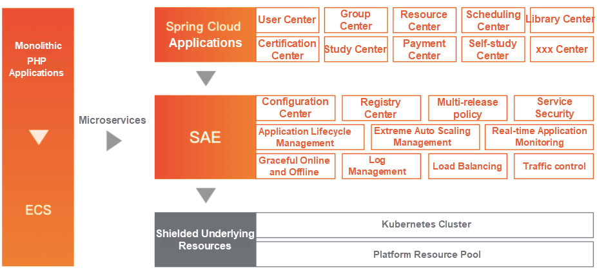Click the Library Center box
The height and width of the screenshot is (272, 597).
click(x=562, y=20)
